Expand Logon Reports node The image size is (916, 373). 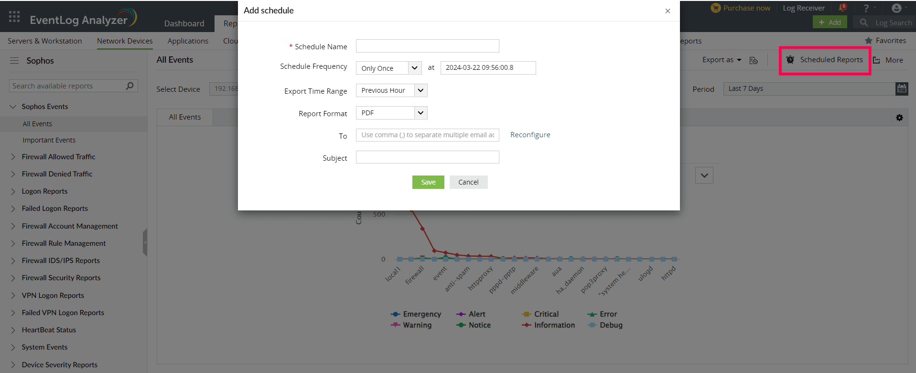click(13, 191)
